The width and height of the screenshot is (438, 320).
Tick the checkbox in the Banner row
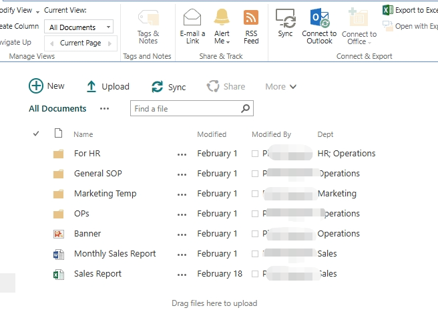(x=255, y=234)
